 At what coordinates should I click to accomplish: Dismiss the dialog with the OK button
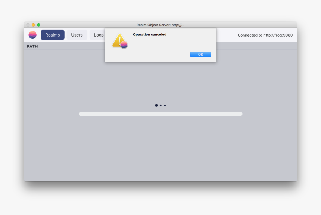(200, 54)
